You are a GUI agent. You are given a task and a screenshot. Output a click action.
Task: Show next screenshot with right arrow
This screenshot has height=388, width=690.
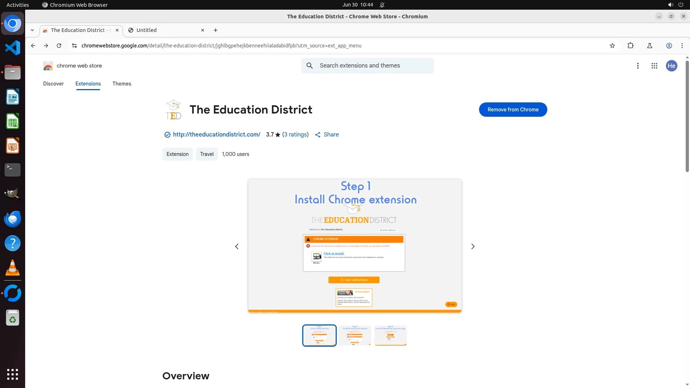[473, 246]
